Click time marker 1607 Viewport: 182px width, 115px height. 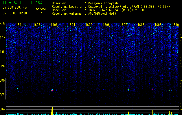point(124,25)
